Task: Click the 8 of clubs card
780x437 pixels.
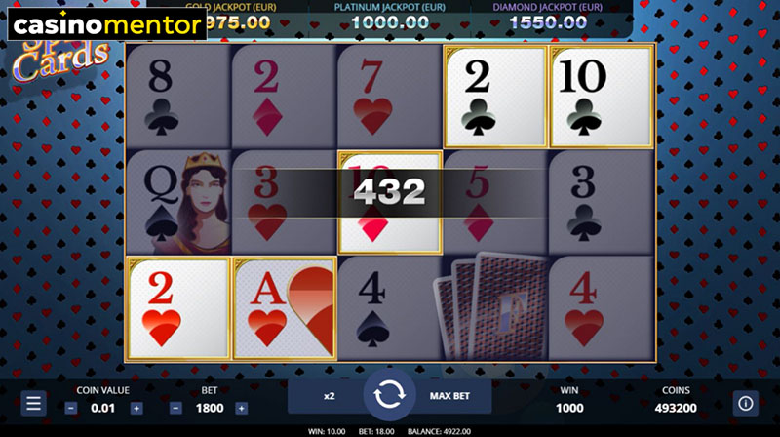Action: [x=178, y=97]
